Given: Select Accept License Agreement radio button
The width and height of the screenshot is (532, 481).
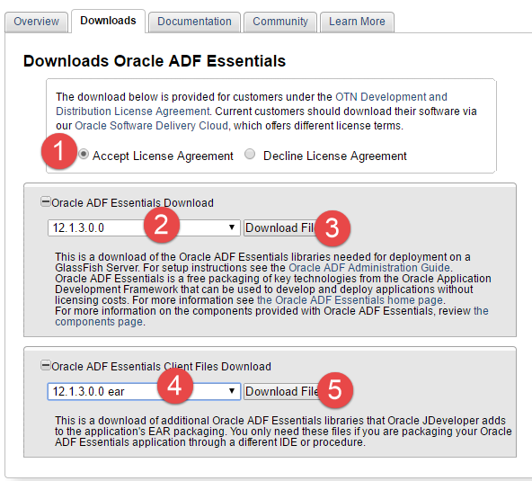Looking at the screenshot, I should (83, 155).
